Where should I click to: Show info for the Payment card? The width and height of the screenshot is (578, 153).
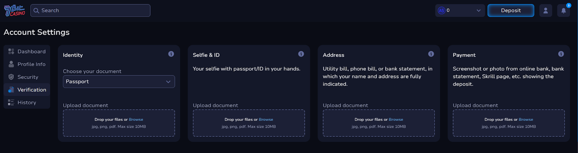point(561,54)
